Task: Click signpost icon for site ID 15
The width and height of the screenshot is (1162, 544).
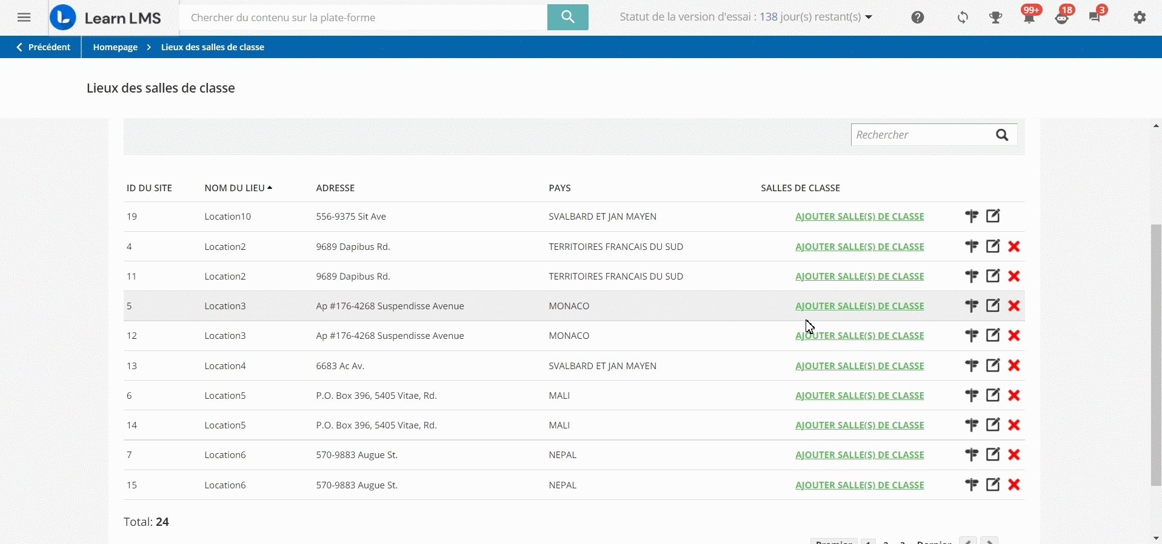Action: pyautogui.click(x=972, y=485)
